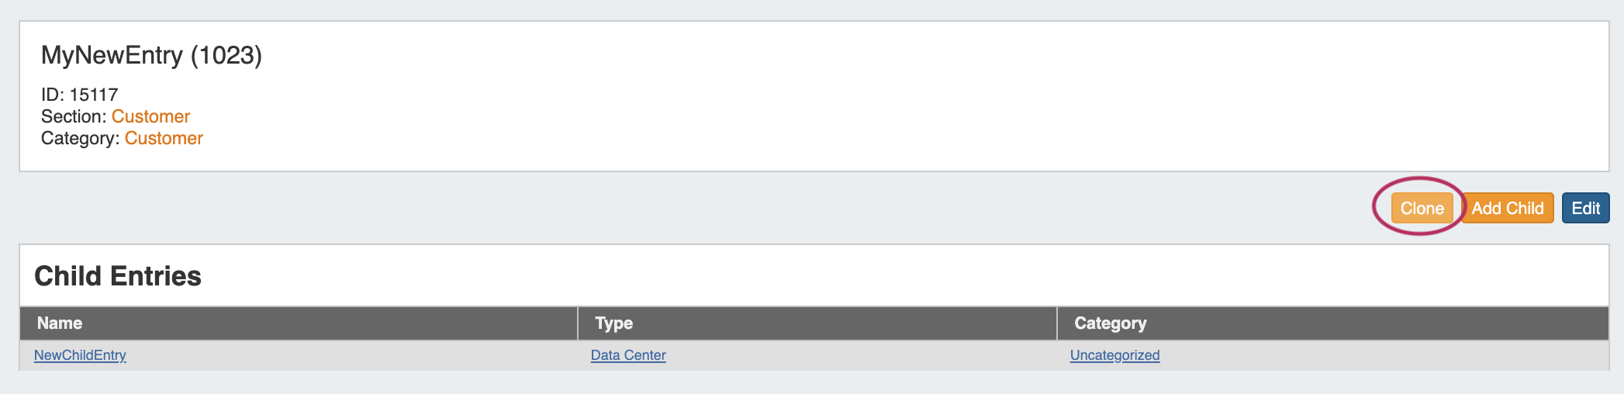Click the Section: label text
This screenshot has height=394, width=1624.
(x=74, y=116)
